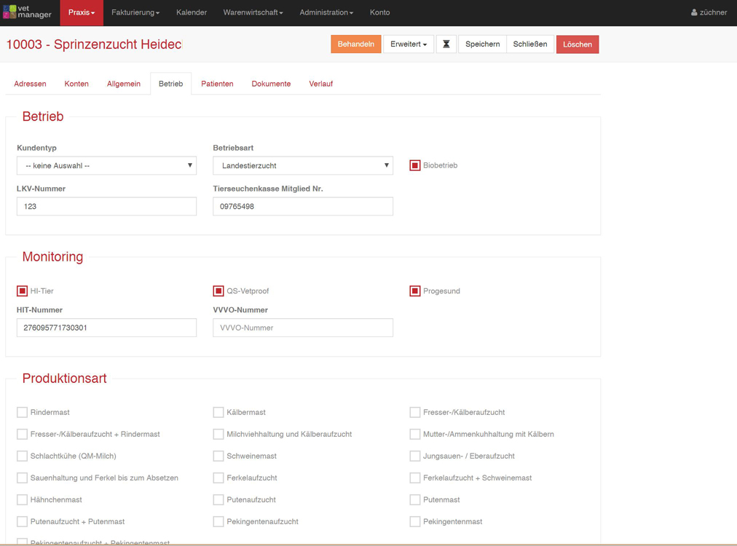The height and width of the screenshot is (546, 737).
Task: Click the user icon beside züchner
Action: [x=694, y=12]
